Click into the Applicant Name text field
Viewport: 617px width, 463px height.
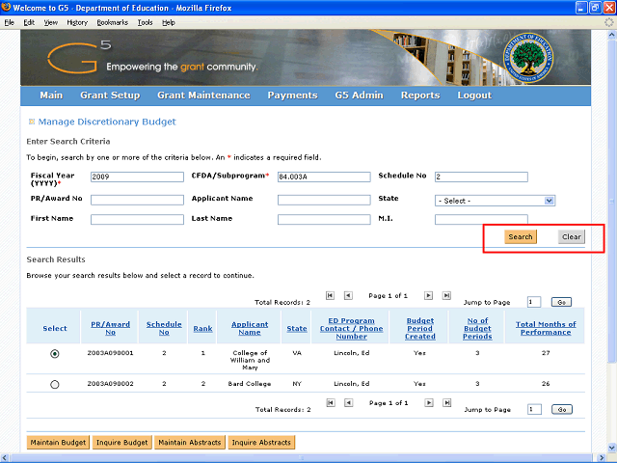tap(324, 201)
